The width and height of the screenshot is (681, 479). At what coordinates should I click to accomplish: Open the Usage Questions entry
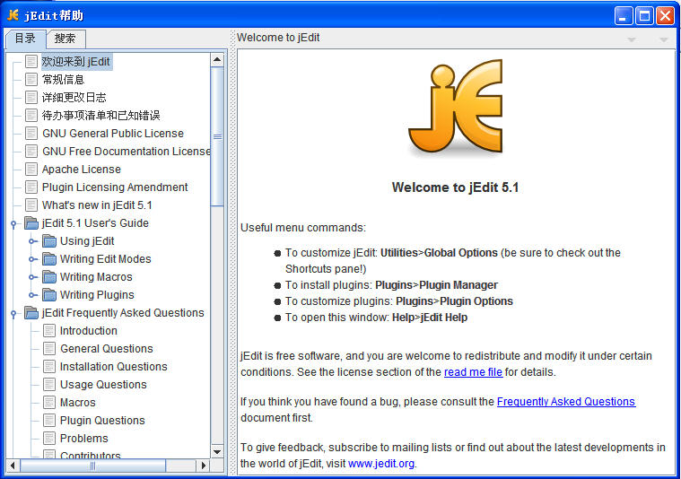point(103,385)
